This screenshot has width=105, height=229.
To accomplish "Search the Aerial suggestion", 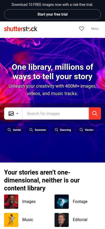I will click(x=14, y=130).
